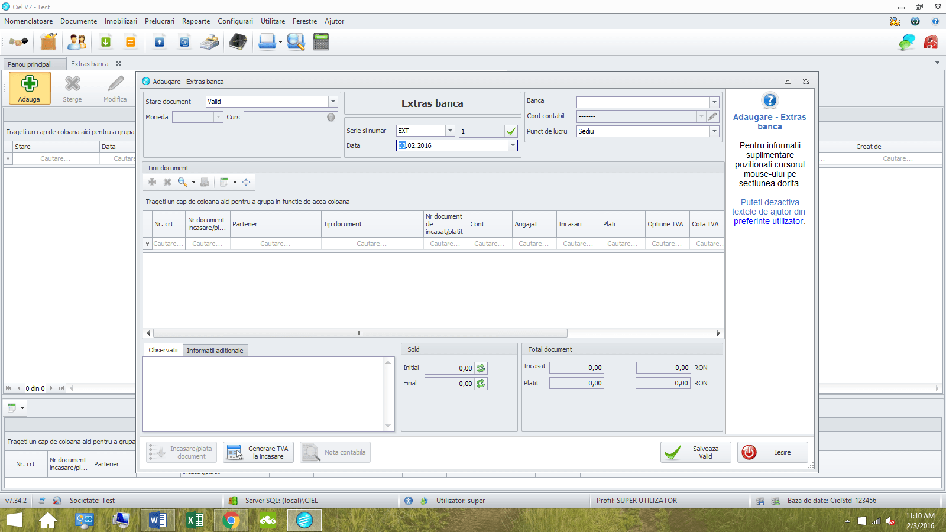This screenshot has height=532, width=946.
Task: Click the Partener column search field
Action: [276, 244]
